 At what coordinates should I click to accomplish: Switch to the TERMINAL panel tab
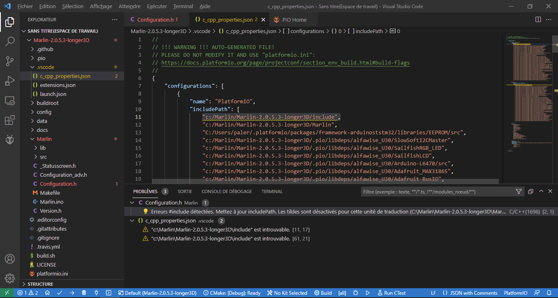click(x=272, y=191)
